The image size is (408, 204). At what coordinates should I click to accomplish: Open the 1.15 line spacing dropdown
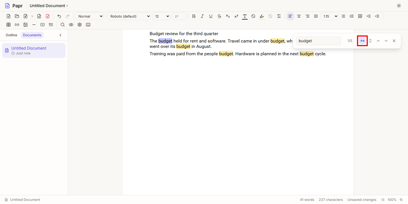pos(330,16)
